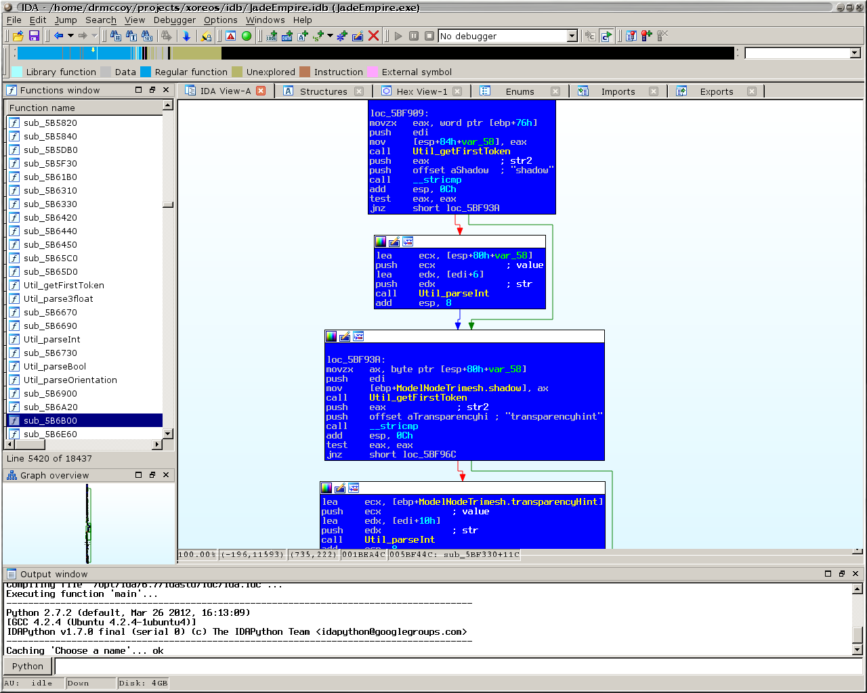Click the blue down arrow jump icon

coord(186,36)
